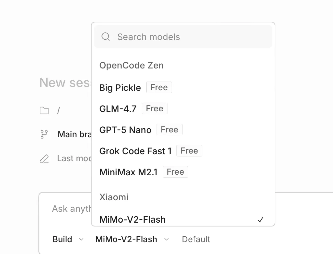
Task: Collapse the MiMo-V2-Flash model selector chevron
Action: click(x=166, y=239)
